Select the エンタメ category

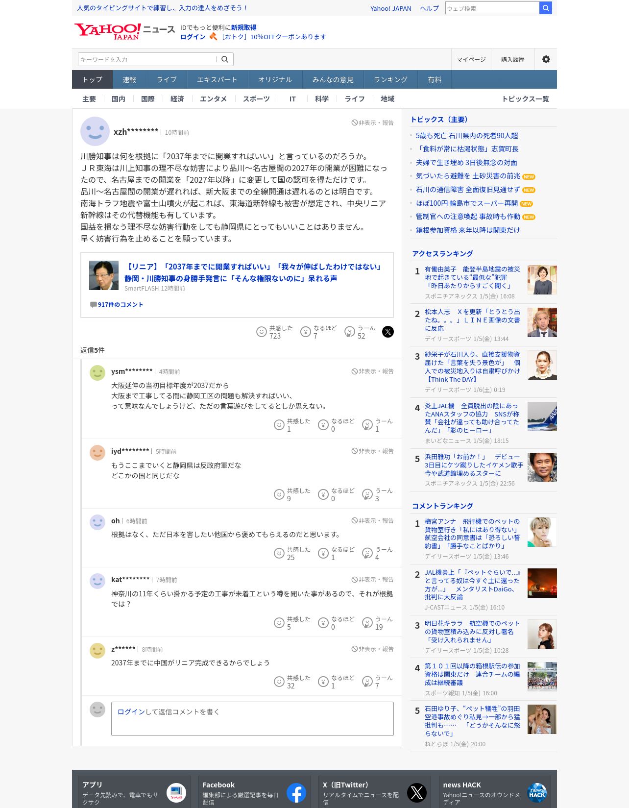[x=213, y=99]
